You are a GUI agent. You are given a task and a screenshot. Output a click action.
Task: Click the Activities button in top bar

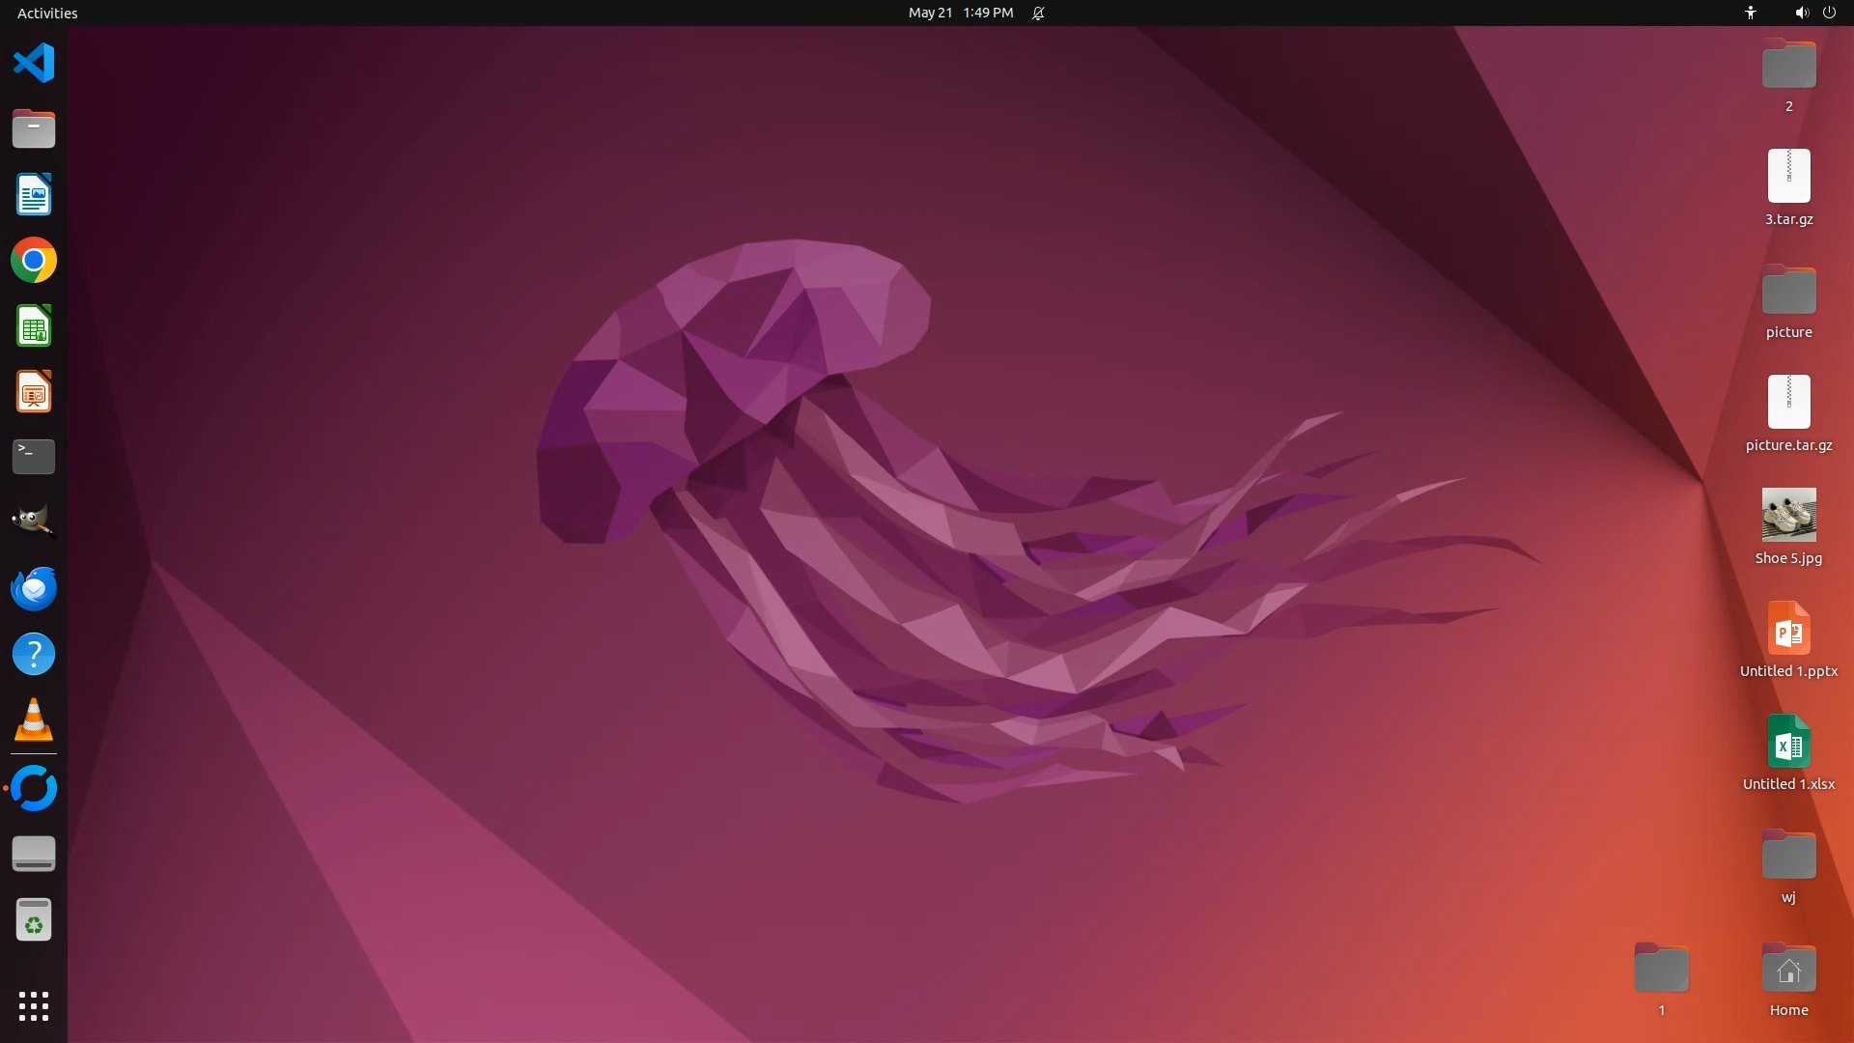pyautogui.click(x=47, y=13)
